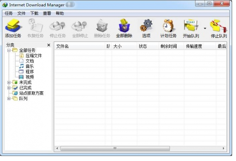This screenshot has height=161, width=236.
Task: Click the 添加任务 (Add task) toolbar icon
Action: click(13, 25)
